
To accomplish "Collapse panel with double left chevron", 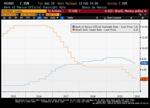I will click(97, 18).
